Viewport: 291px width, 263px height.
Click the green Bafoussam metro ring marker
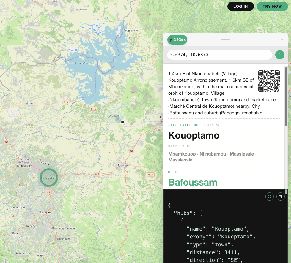49,178
